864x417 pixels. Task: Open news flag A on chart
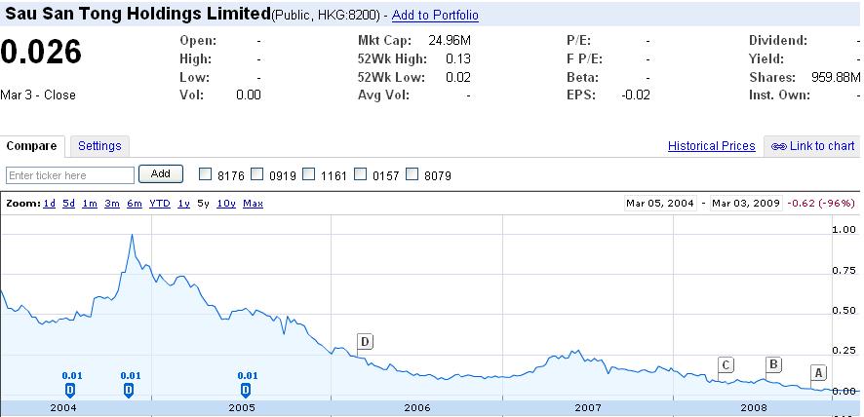(818, 373)
